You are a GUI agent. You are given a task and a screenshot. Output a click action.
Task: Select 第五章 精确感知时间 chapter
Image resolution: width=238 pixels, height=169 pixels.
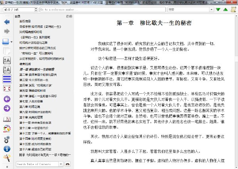33,91
